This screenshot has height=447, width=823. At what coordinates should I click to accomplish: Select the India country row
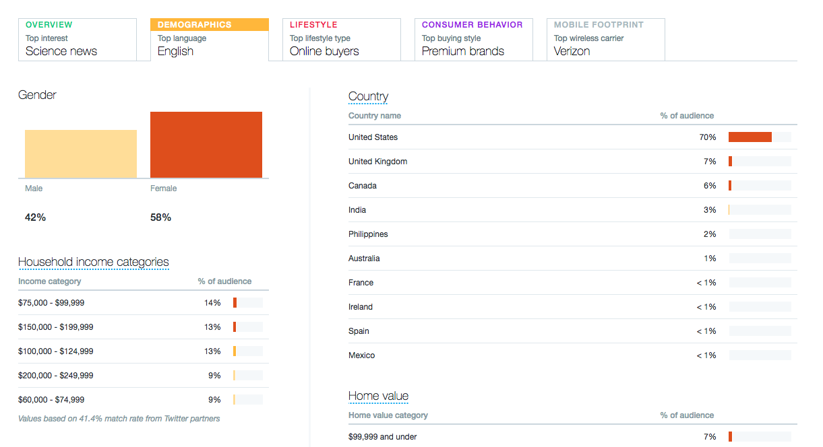point(572,210)
